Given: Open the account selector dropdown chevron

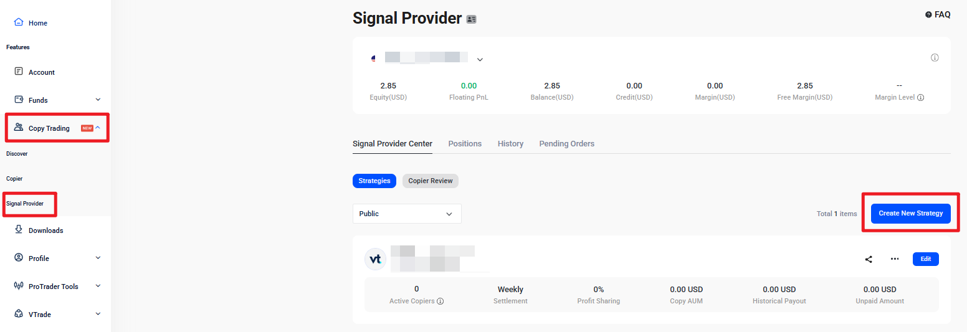Looking at the screenshot, I should [480, 60].
